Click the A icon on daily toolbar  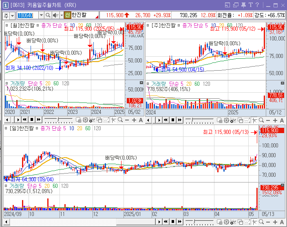pos(282,222)
